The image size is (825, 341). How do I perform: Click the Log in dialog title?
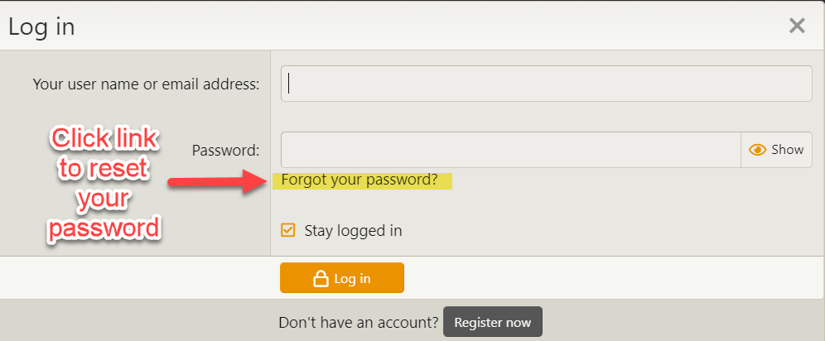click(41, 26)
